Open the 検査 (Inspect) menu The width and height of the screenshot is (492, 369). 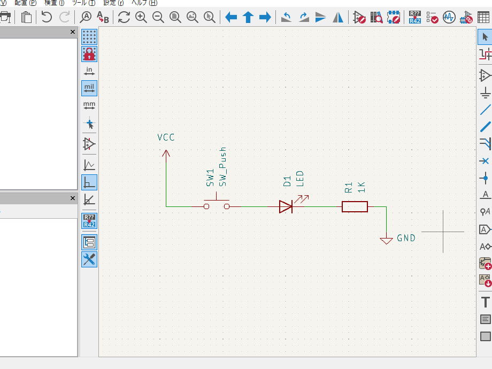(x=54, y=3)
